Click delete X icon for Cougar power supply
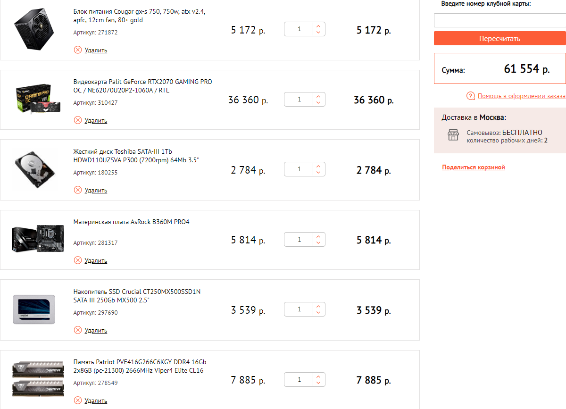 pyautogui.click(x=78, y=50)
